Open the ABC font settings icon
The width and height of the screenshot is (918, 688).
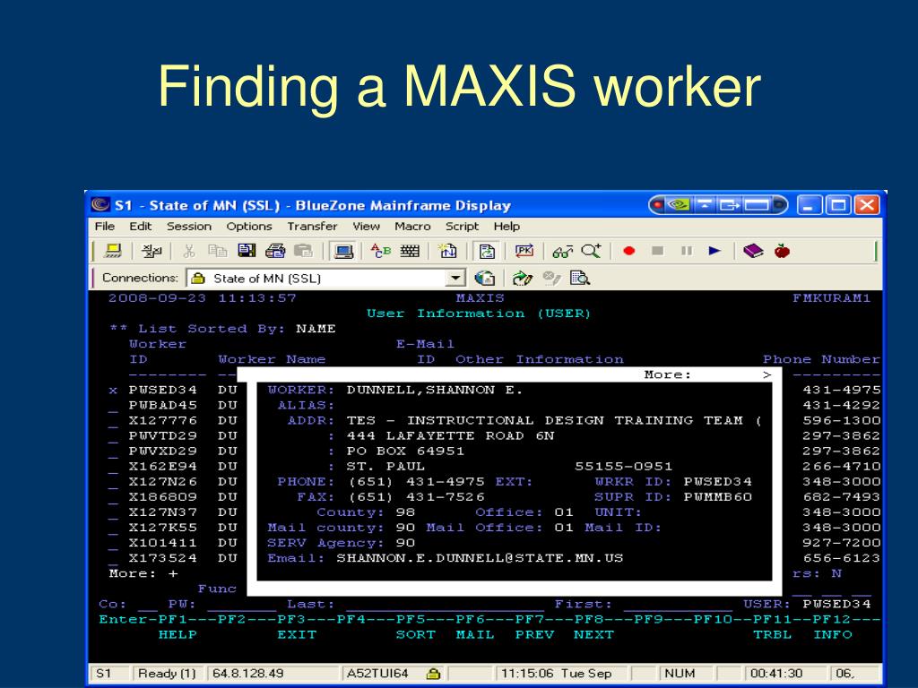click(x=380, y=251)
